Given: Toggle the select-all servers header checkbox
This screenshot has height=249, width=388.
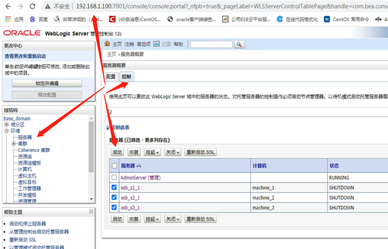Looking at the screenshot, I should pos(114,165).
